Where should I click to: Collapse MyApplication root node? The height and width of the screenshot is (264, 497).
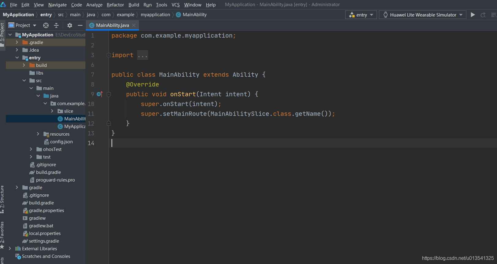[10, 35]
